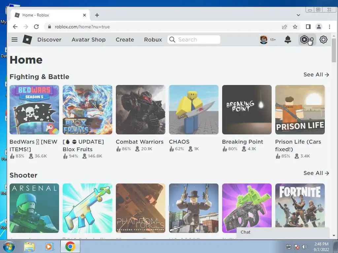Share this page from the address bar

284,27
